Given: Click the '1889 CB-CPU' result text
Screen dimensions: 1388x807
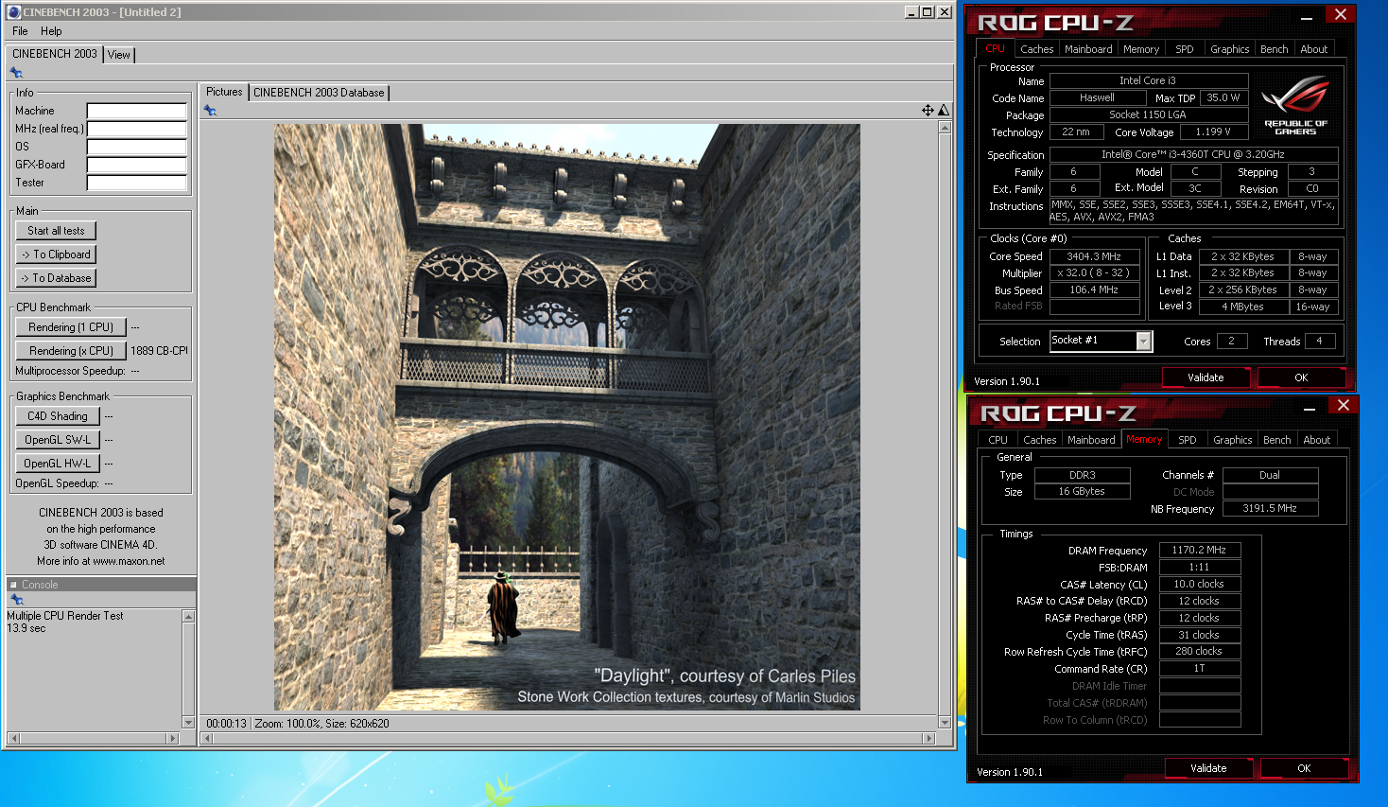Looking at the screenshot, I should [159, 351].
